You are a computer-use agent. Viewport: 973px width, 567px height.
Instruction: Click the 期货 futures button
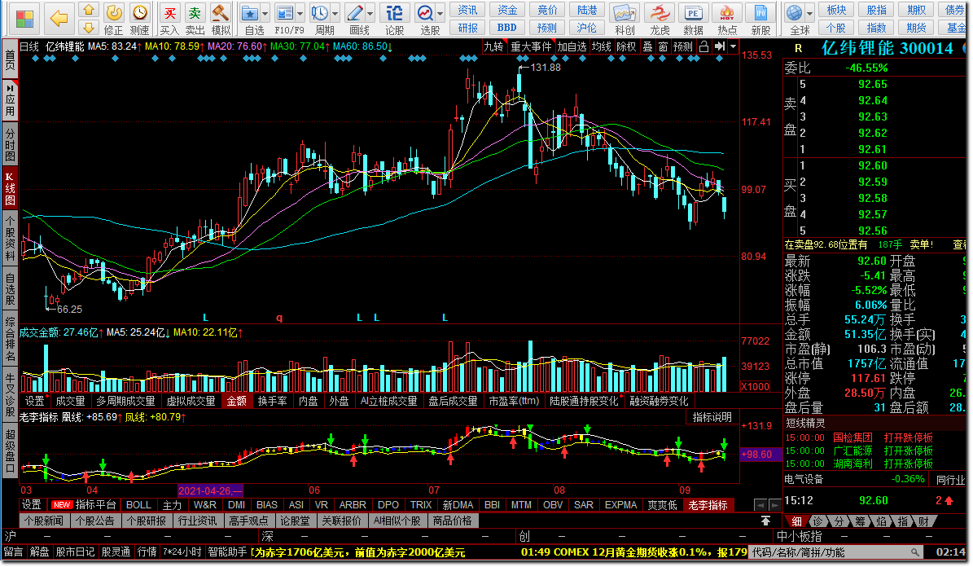tap(916, 28)
